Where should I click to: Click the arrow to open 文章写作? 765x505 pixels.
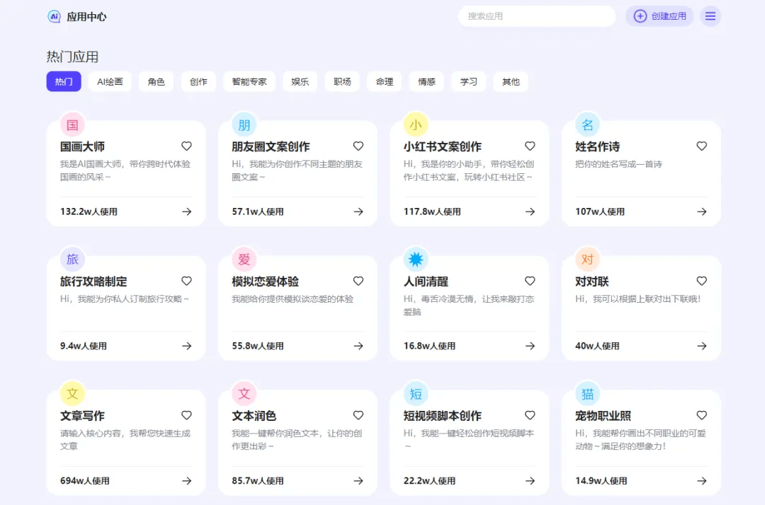(x=186, y=480)
